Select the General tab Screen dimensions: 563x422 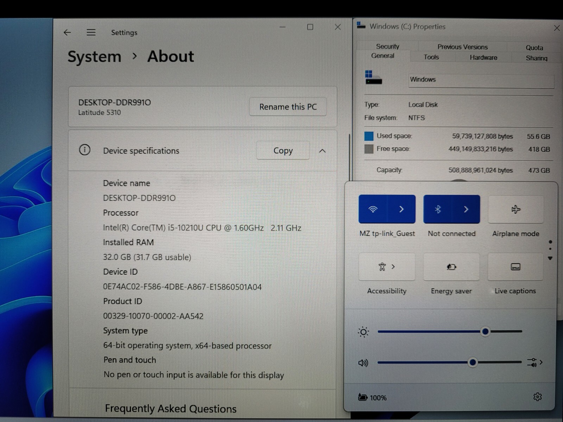383,56
